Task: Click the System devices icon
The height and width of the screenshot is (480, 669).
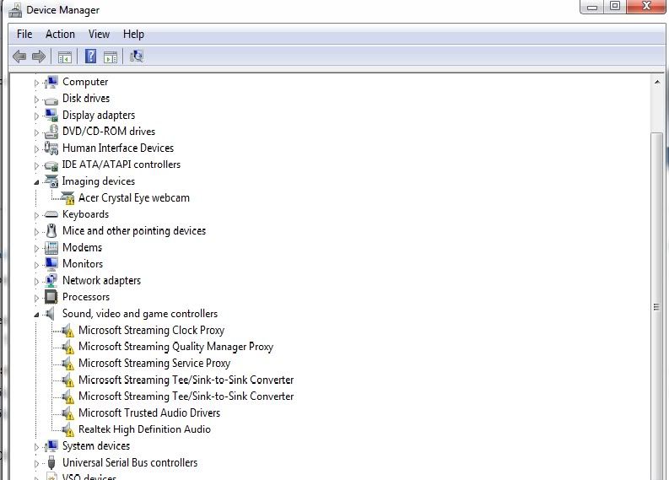Action: (51, 446)
